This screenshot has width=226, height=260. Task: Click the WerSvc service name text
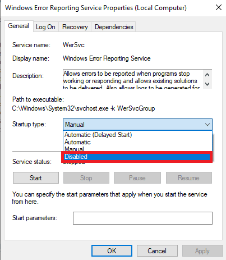pos(73,45)
